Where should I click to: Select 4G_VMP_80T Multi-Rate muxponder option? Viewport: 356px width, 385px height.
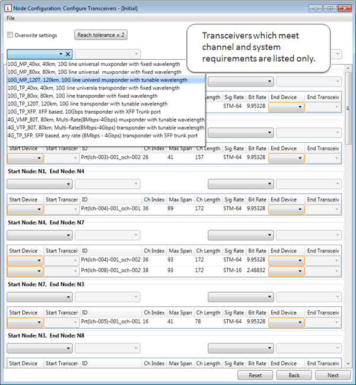tap(106, 120)
